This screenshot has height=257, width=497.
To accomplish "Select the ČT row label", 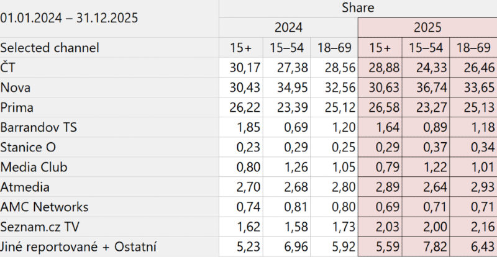I will pos(10,68).
